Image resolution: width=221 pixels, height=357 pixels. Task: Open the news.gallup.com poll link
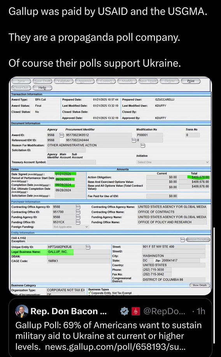[x=116, y=347]
